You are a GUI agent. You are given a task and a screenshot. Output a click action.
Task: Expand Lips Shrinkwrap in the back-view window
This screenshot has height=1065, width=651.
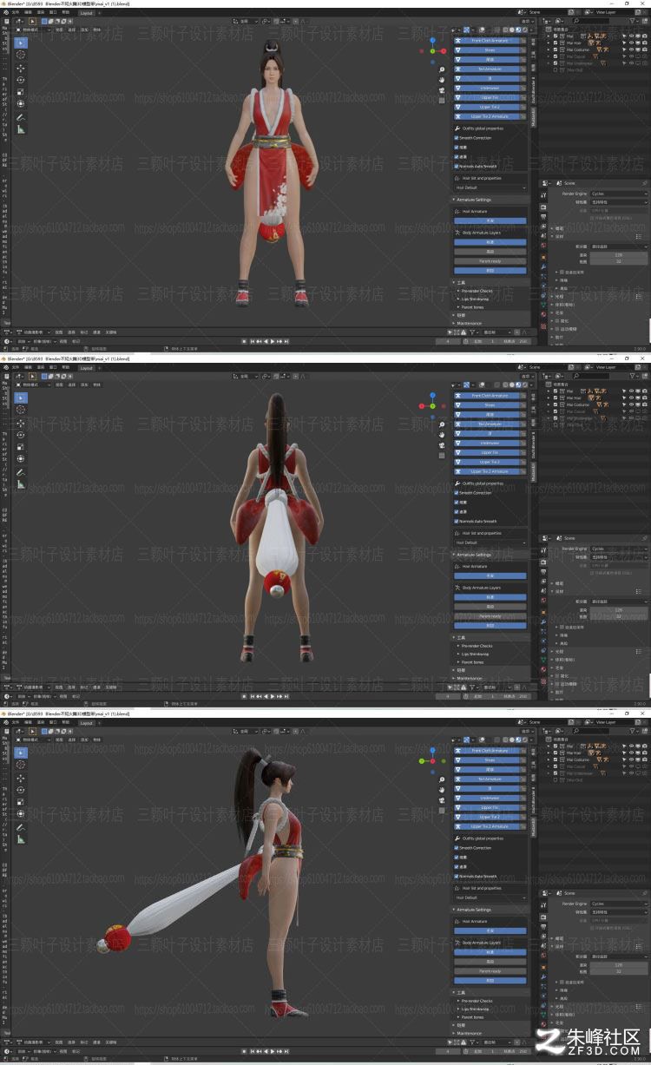[x=475, y=654]
